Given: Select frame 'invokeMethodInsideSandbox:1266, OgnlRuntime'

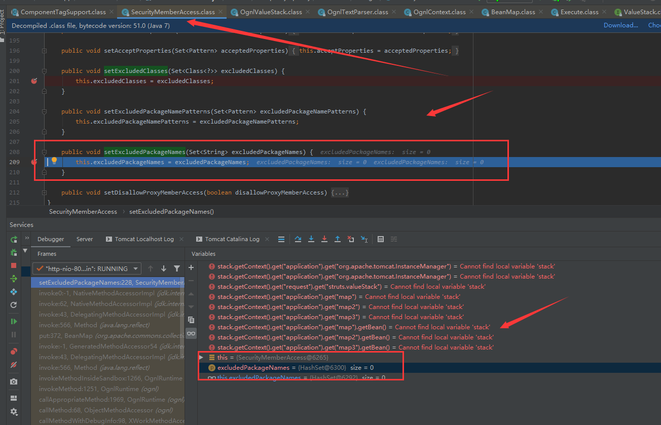Looking at the screenshot, I should coord(107,378).
